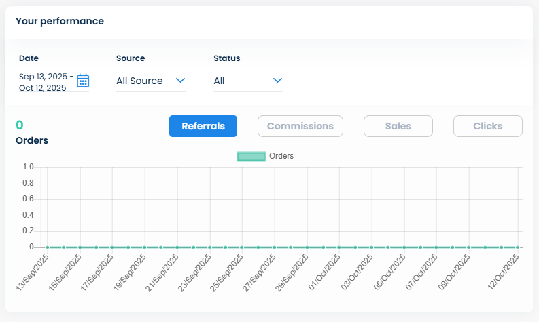Switch to the Clicks view
Image resolution: width=539 pixels, height=322 pixels.
pyautogui.click(x=487, y=126)
